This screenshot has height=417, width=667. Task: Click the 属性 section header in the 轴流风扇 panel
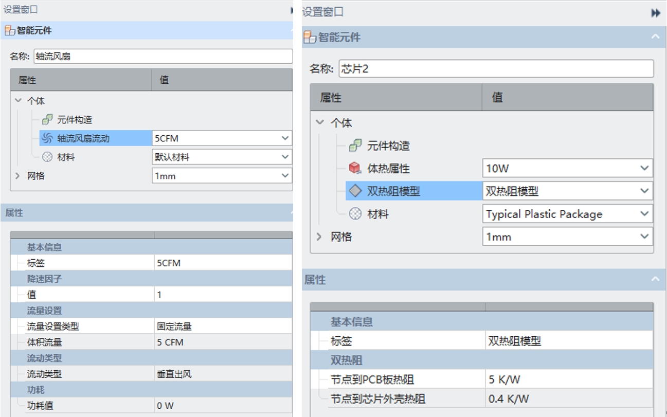(x=147, y=212)
